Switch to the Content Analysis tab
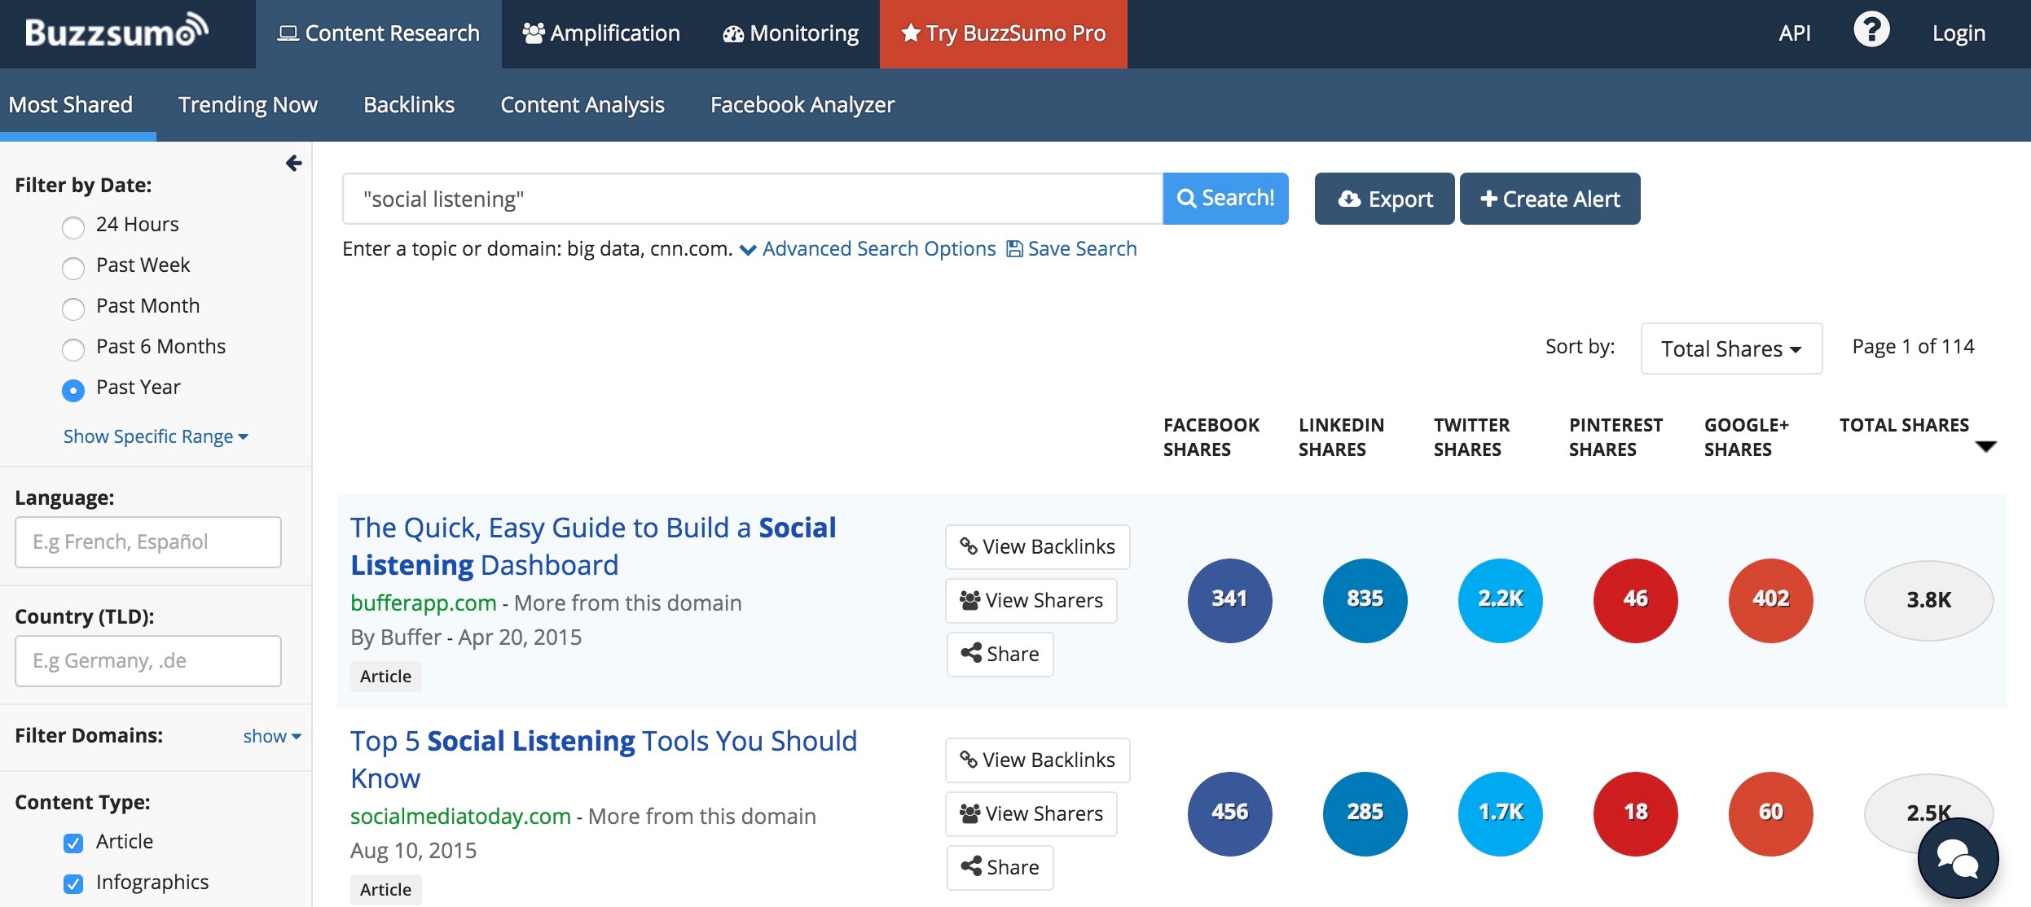2031x907 pixels. point(582,105)
